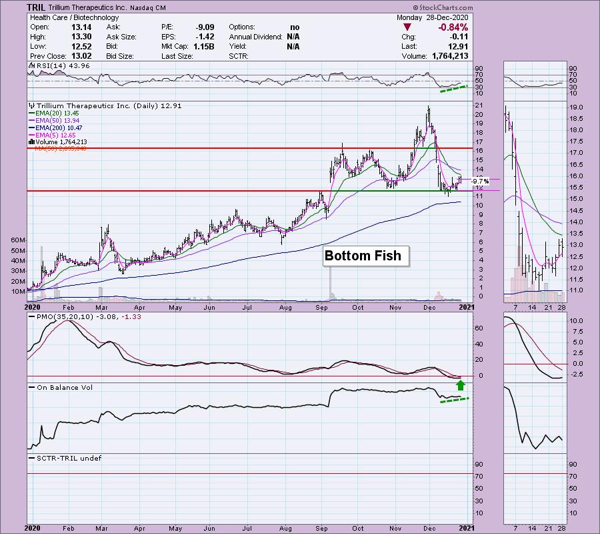Click the Annual Dividend N/A value
600x534 pixels.
[x=293, y=37]
